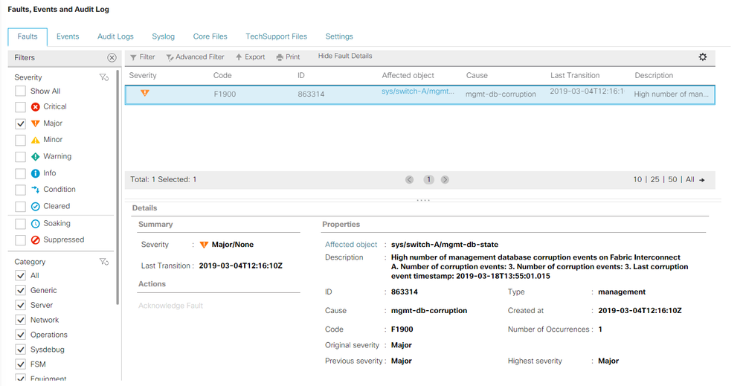Sort by the Severity column header
This screenshot has width=743, height=386.
pyautogui.click(x=143, y=75)
